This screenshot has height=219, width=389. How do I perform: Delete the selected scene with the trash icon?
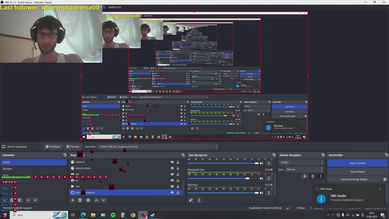[12, 200]
